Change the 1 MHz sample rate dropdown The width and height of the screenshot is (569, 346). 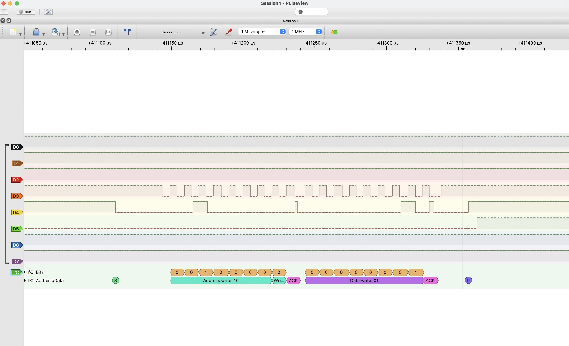click(305, 32)
